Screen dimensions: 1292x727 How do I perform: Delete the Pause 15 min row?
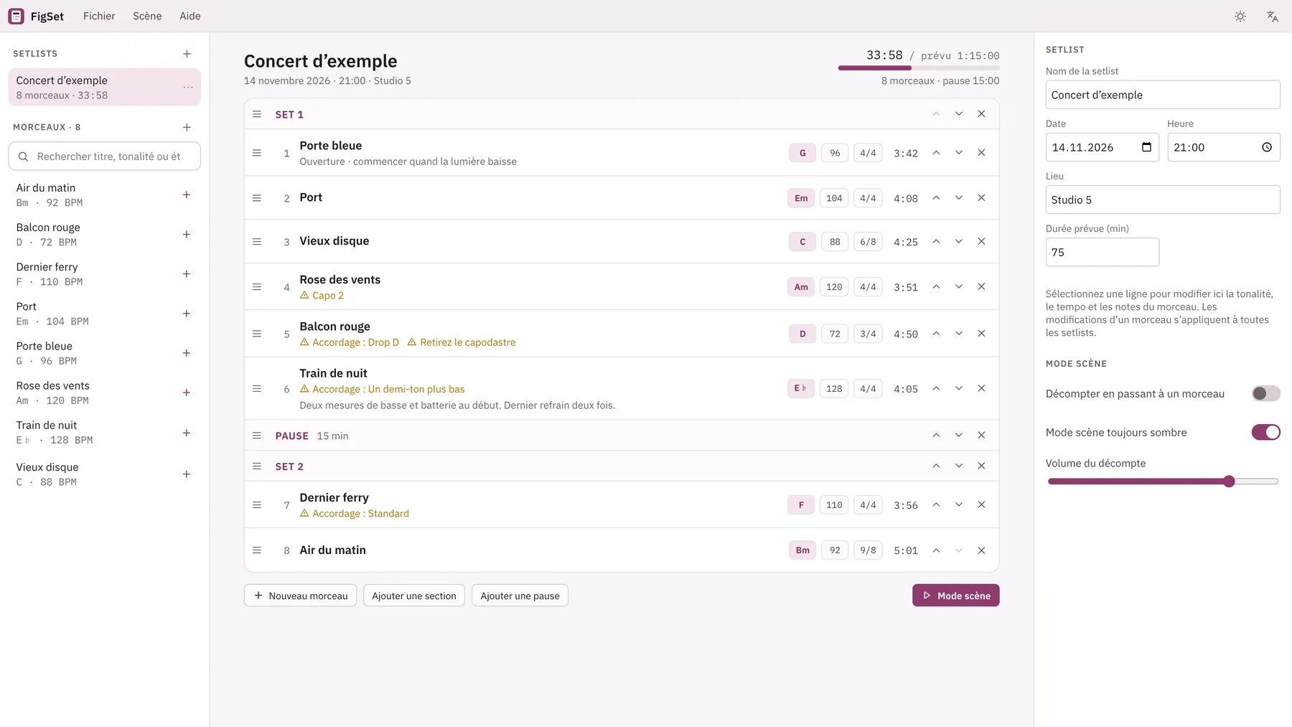(x=981, y=435)
